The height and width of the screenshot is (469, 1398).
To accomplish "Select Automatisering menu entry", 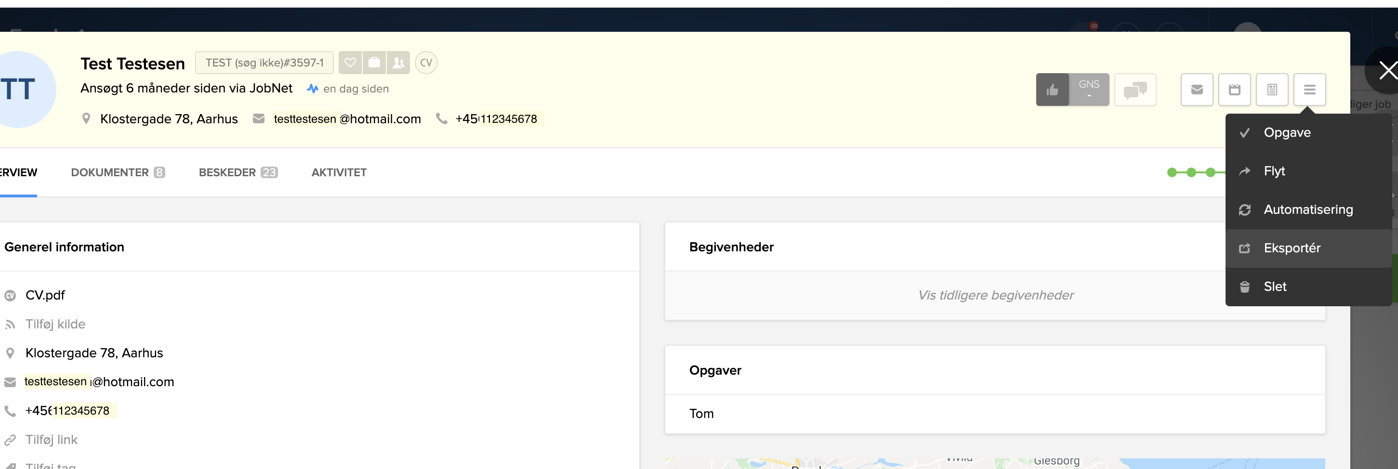I will coord(1307,210).
